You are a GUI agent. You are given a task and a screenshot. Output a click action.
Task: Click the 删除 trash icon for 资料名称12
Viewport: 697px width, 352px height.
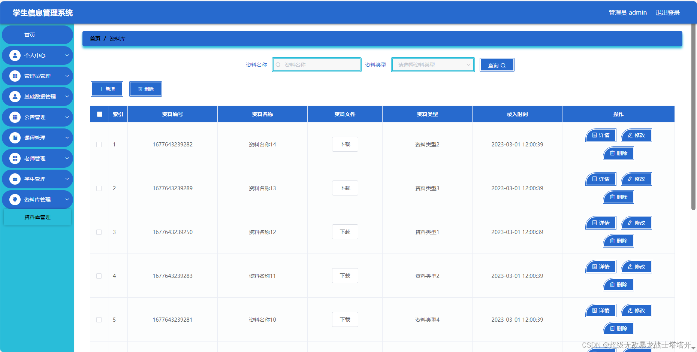(612, 241)
